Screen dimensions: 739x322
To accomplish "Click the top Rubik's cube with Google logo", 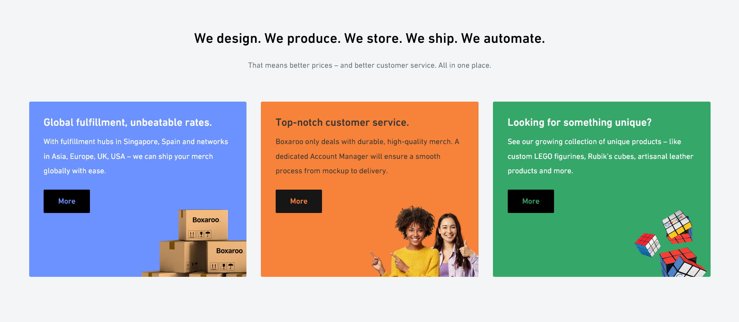I will tap(678, 226).
